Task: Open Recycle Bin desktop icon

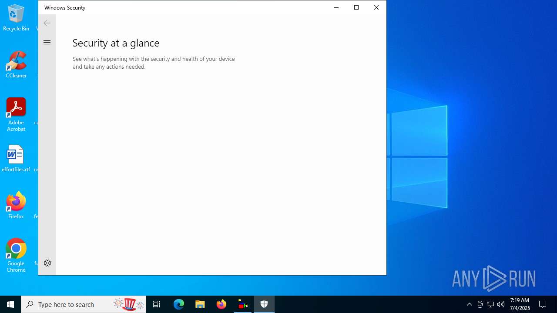Action: pyautogui.click(x=16, y=18)
